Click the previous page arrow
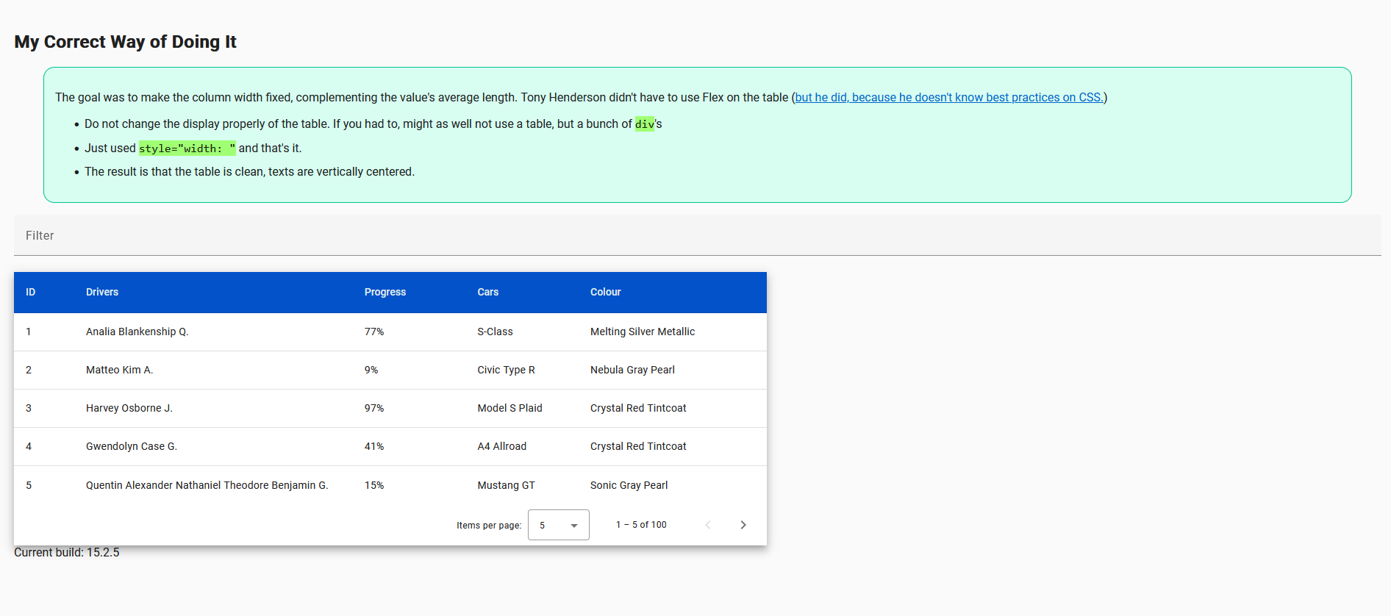1391x616 pixels. click(708, 525)
